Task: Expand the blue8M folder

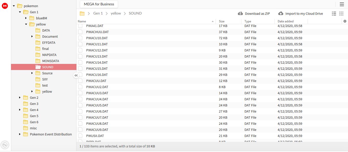Action: 26,18
